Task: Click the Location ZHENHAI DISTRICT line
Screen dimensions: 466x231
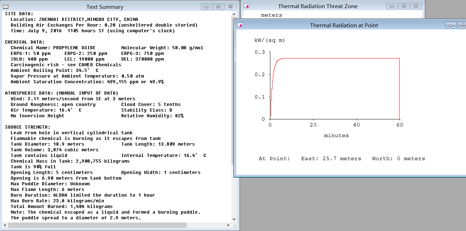Action: (x=74, y=19)
